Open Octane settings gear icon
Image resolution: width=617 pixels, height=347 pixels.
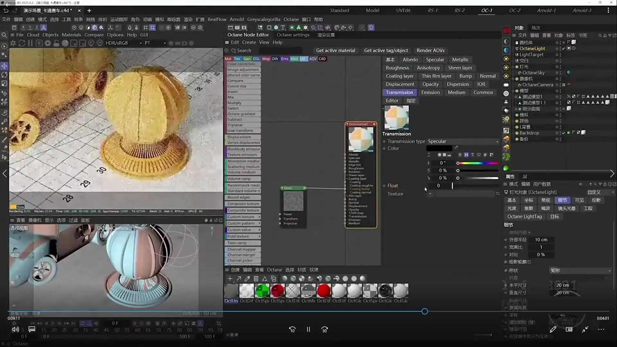[x=48, y=43]
